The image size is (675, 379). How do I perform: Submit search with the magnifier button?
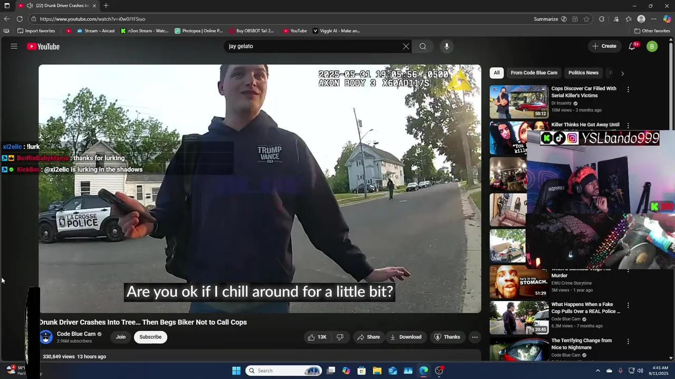(x=422, y=46)
